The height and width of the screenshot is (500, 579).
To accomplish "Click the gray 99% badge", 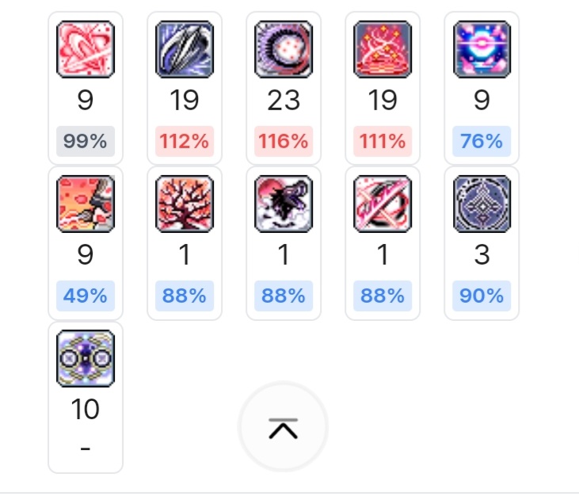I will coord(86,141).
